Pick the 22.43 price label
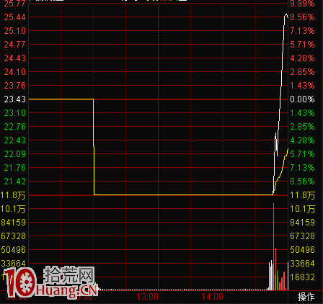Screen dimensions: 323x304 [x=14, y=140]
